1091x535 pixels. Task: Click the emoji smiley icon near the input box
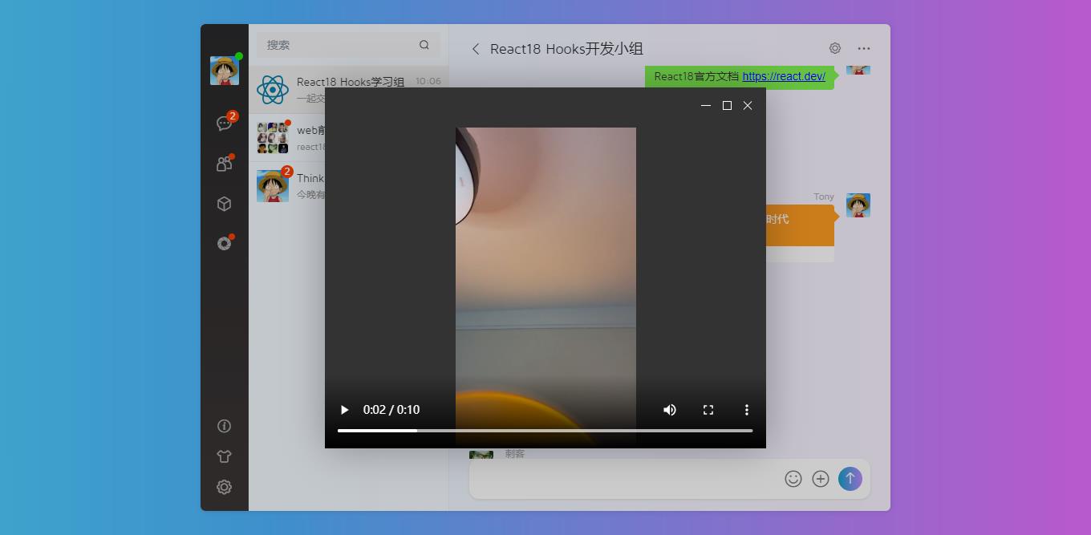[x=793, y=478]
